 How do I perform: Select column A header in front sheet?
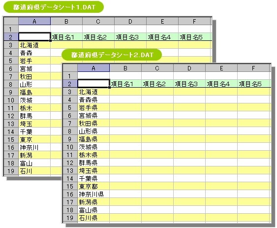click(x=93, y=68)
